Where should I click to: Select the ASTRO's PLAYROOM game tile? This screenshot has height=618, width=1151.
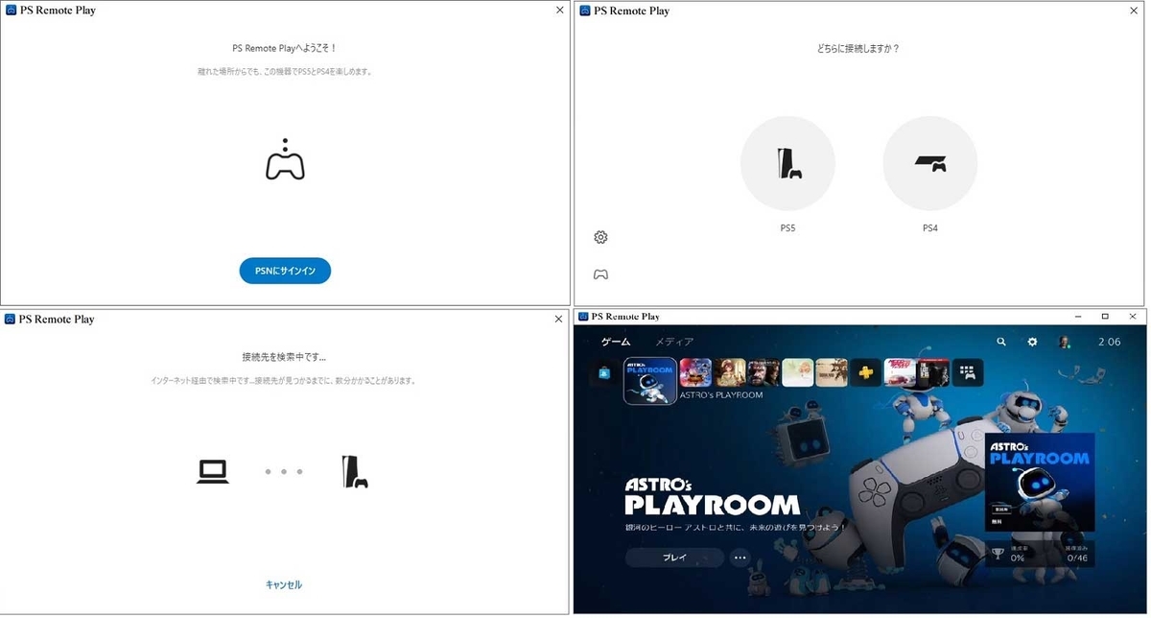coord(650,381)
